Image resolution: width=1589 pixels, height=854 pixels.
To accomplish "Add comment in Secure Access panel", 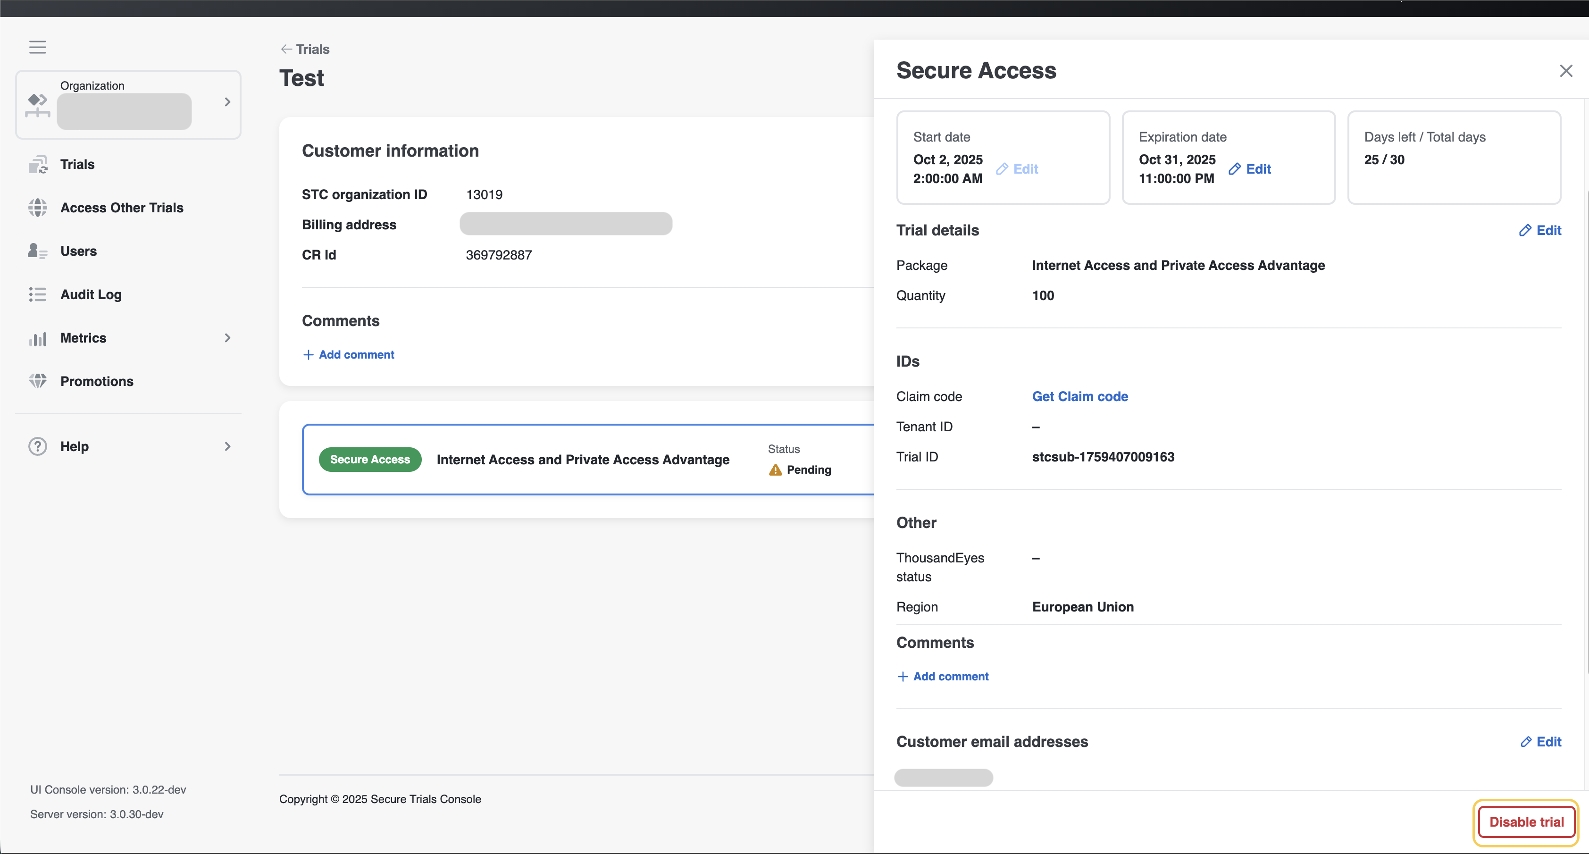I will coord(943,676).
